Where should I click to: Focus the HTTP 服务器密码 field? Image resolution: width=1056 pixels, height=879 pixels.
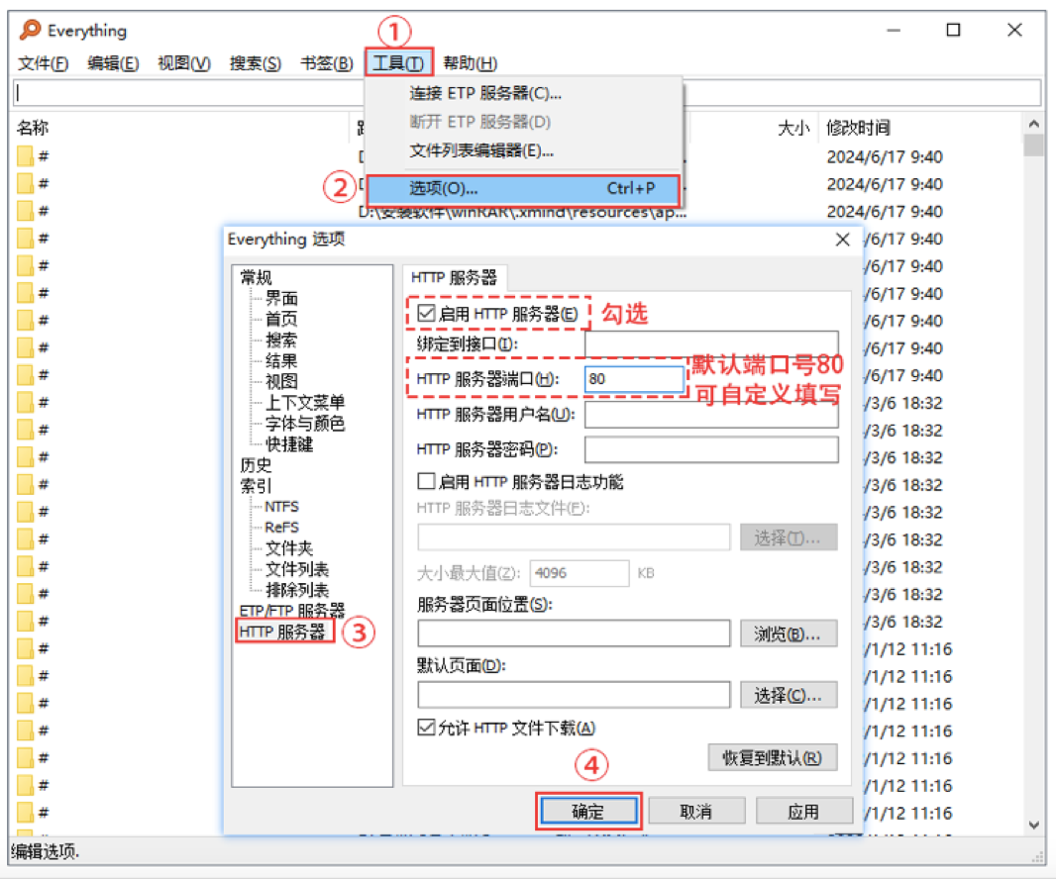point(711,449)
